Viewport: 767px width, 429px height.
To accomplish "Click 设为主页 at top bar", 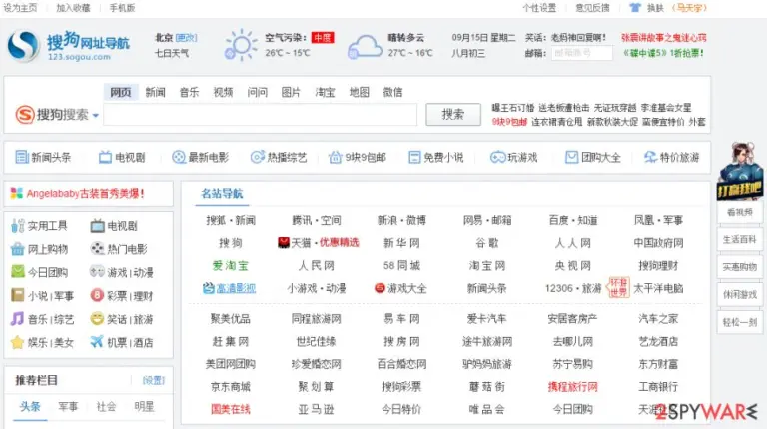I will [20, 8].
